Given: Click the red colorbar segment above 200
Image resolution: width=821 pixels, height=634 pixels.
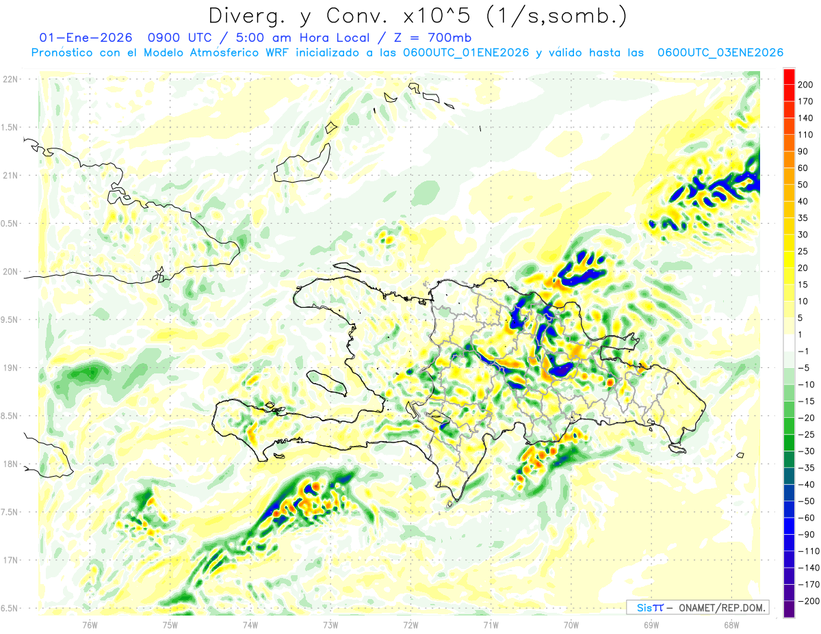Looking at the screenshot, I should [789, 77].
